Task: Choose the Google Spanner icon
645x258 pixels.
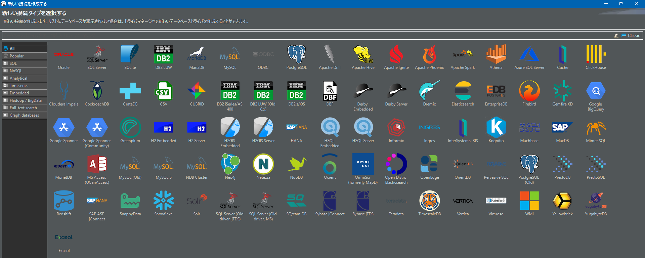Action: click(63, 128)
